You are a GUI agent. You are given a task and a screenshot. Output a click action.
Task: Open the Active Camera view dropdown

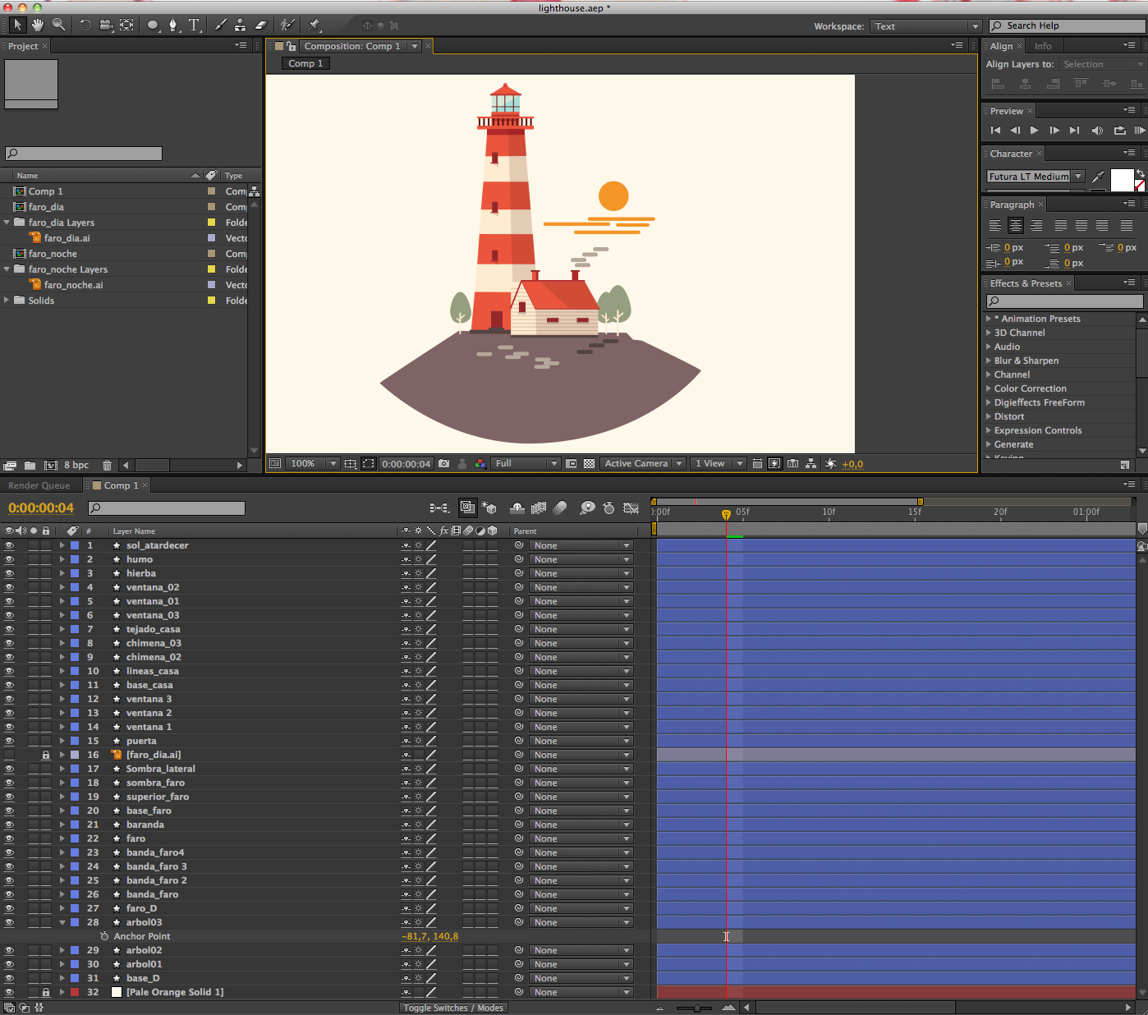(643, 464)
